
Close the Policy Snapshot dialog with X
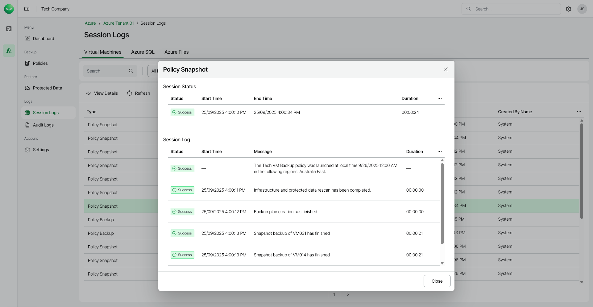point(446,69)
